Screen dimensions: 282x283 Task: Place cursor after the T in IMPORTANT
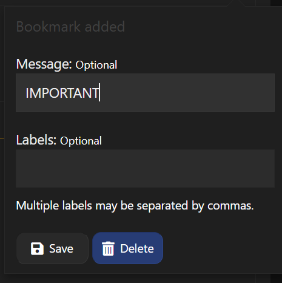99,92
